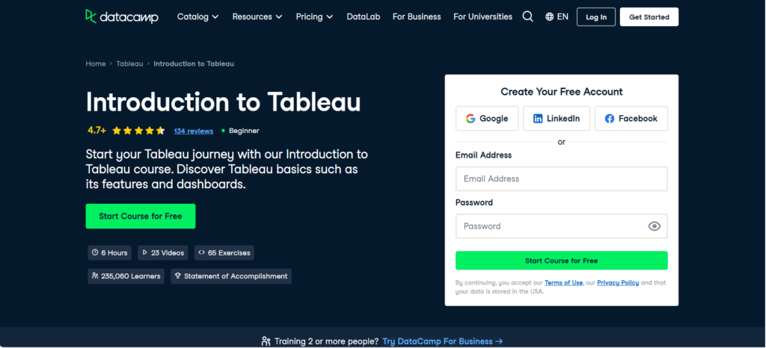Click the star rating icons

(x=138, y=131)
